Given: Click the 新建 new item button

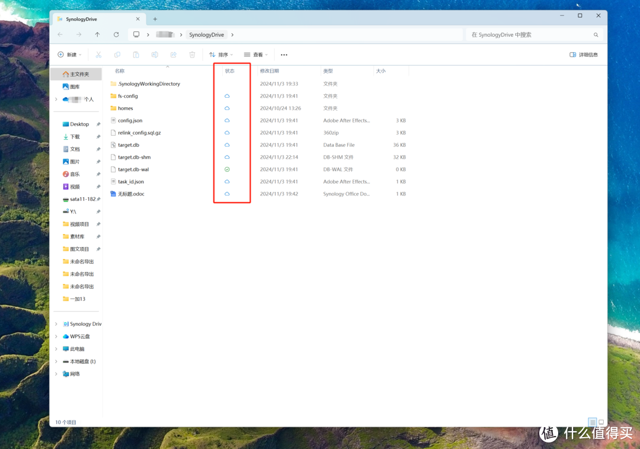Looking at the screenshot, I should 69,54.
